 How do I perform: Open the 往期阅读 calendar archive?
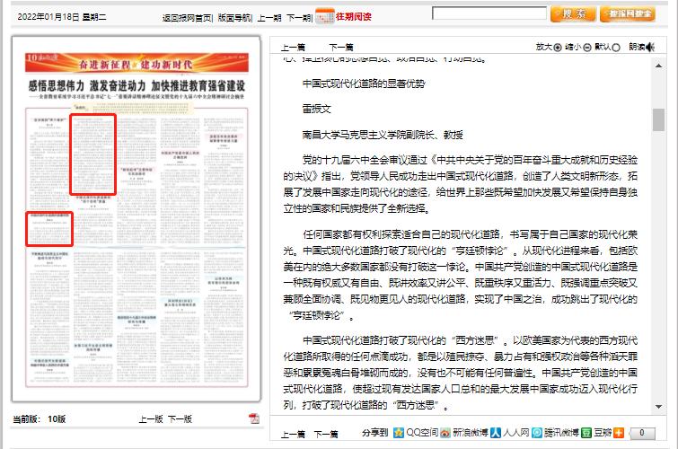(x=343, y=16)
